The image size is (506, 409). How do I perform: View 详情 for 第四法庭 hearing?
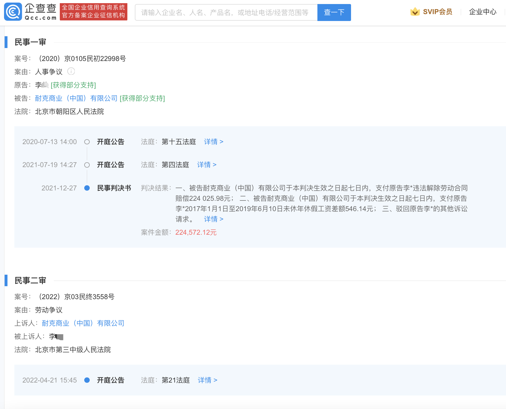click(207, 165)
